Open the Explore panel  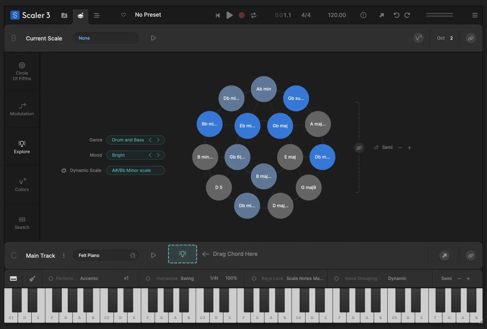coord(21,147)
